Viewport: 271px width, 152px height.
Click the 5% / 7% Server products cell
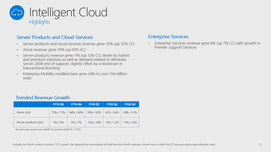tap(76, 122)
